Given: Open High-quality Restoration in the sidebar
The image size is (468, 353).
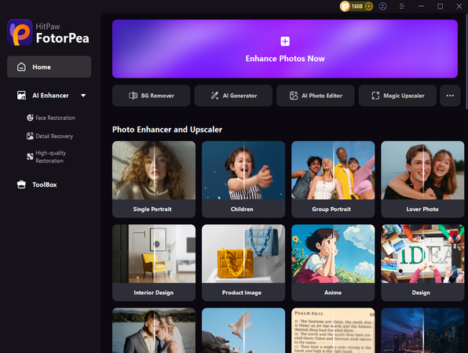Looking at the screenshot, I should [46, 157].
